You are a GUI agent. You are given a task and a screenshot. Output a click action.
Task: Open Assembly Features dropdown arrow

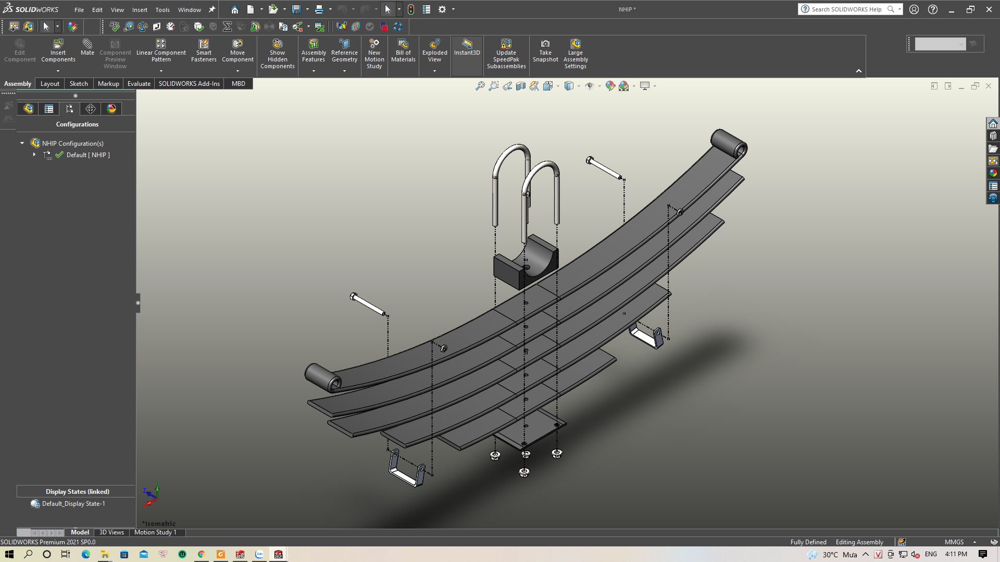(x=314, y=71)
